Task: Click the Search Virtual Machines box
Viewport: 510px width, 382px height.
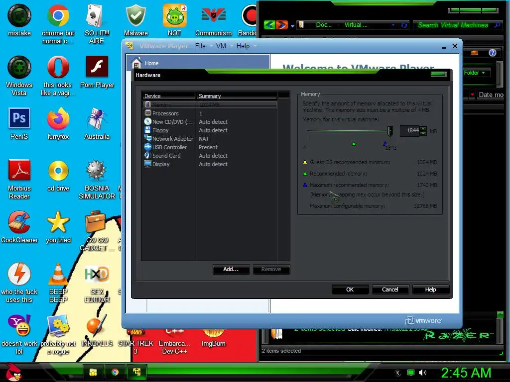Action: (x=457, y=25)
